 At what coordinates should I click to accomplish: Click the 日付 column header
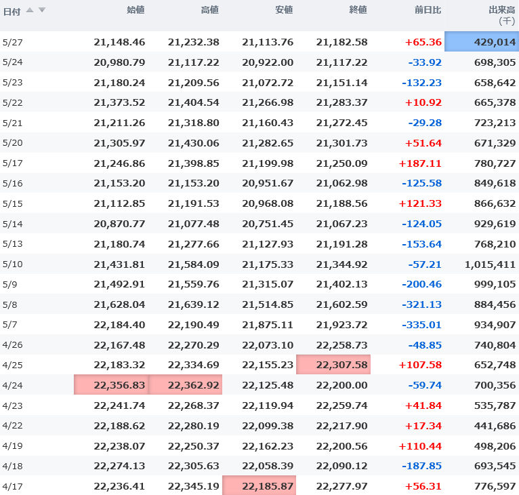pyautogui.click(x=12, y=12)
